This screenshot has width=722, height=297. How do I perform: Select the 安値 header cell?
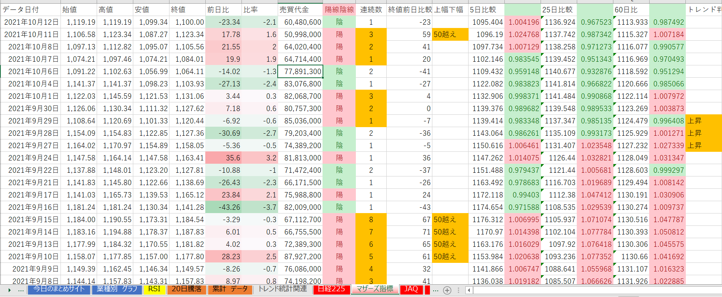pyautogui.click(x=151, y=10)
